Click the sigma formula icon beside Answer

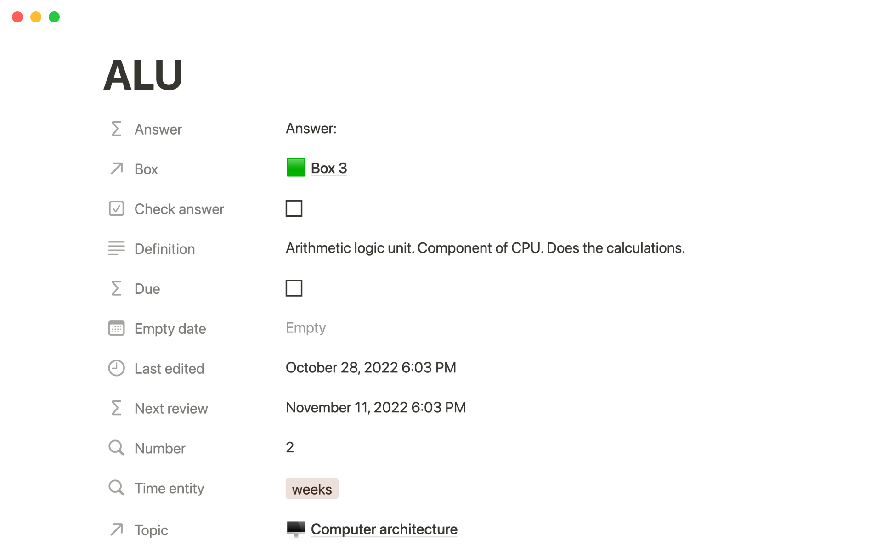116,129
